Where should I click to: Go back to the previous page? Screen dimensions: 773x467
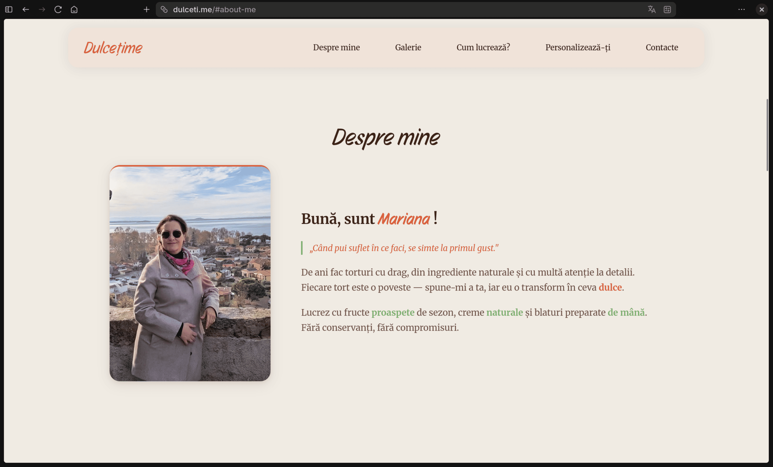[26, 9]
